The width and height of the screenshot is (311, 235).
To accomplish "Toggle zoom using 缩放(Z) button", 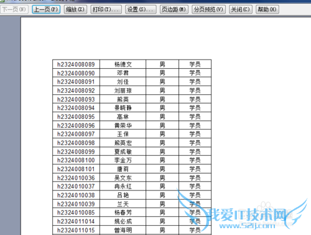I will [75, 9].
